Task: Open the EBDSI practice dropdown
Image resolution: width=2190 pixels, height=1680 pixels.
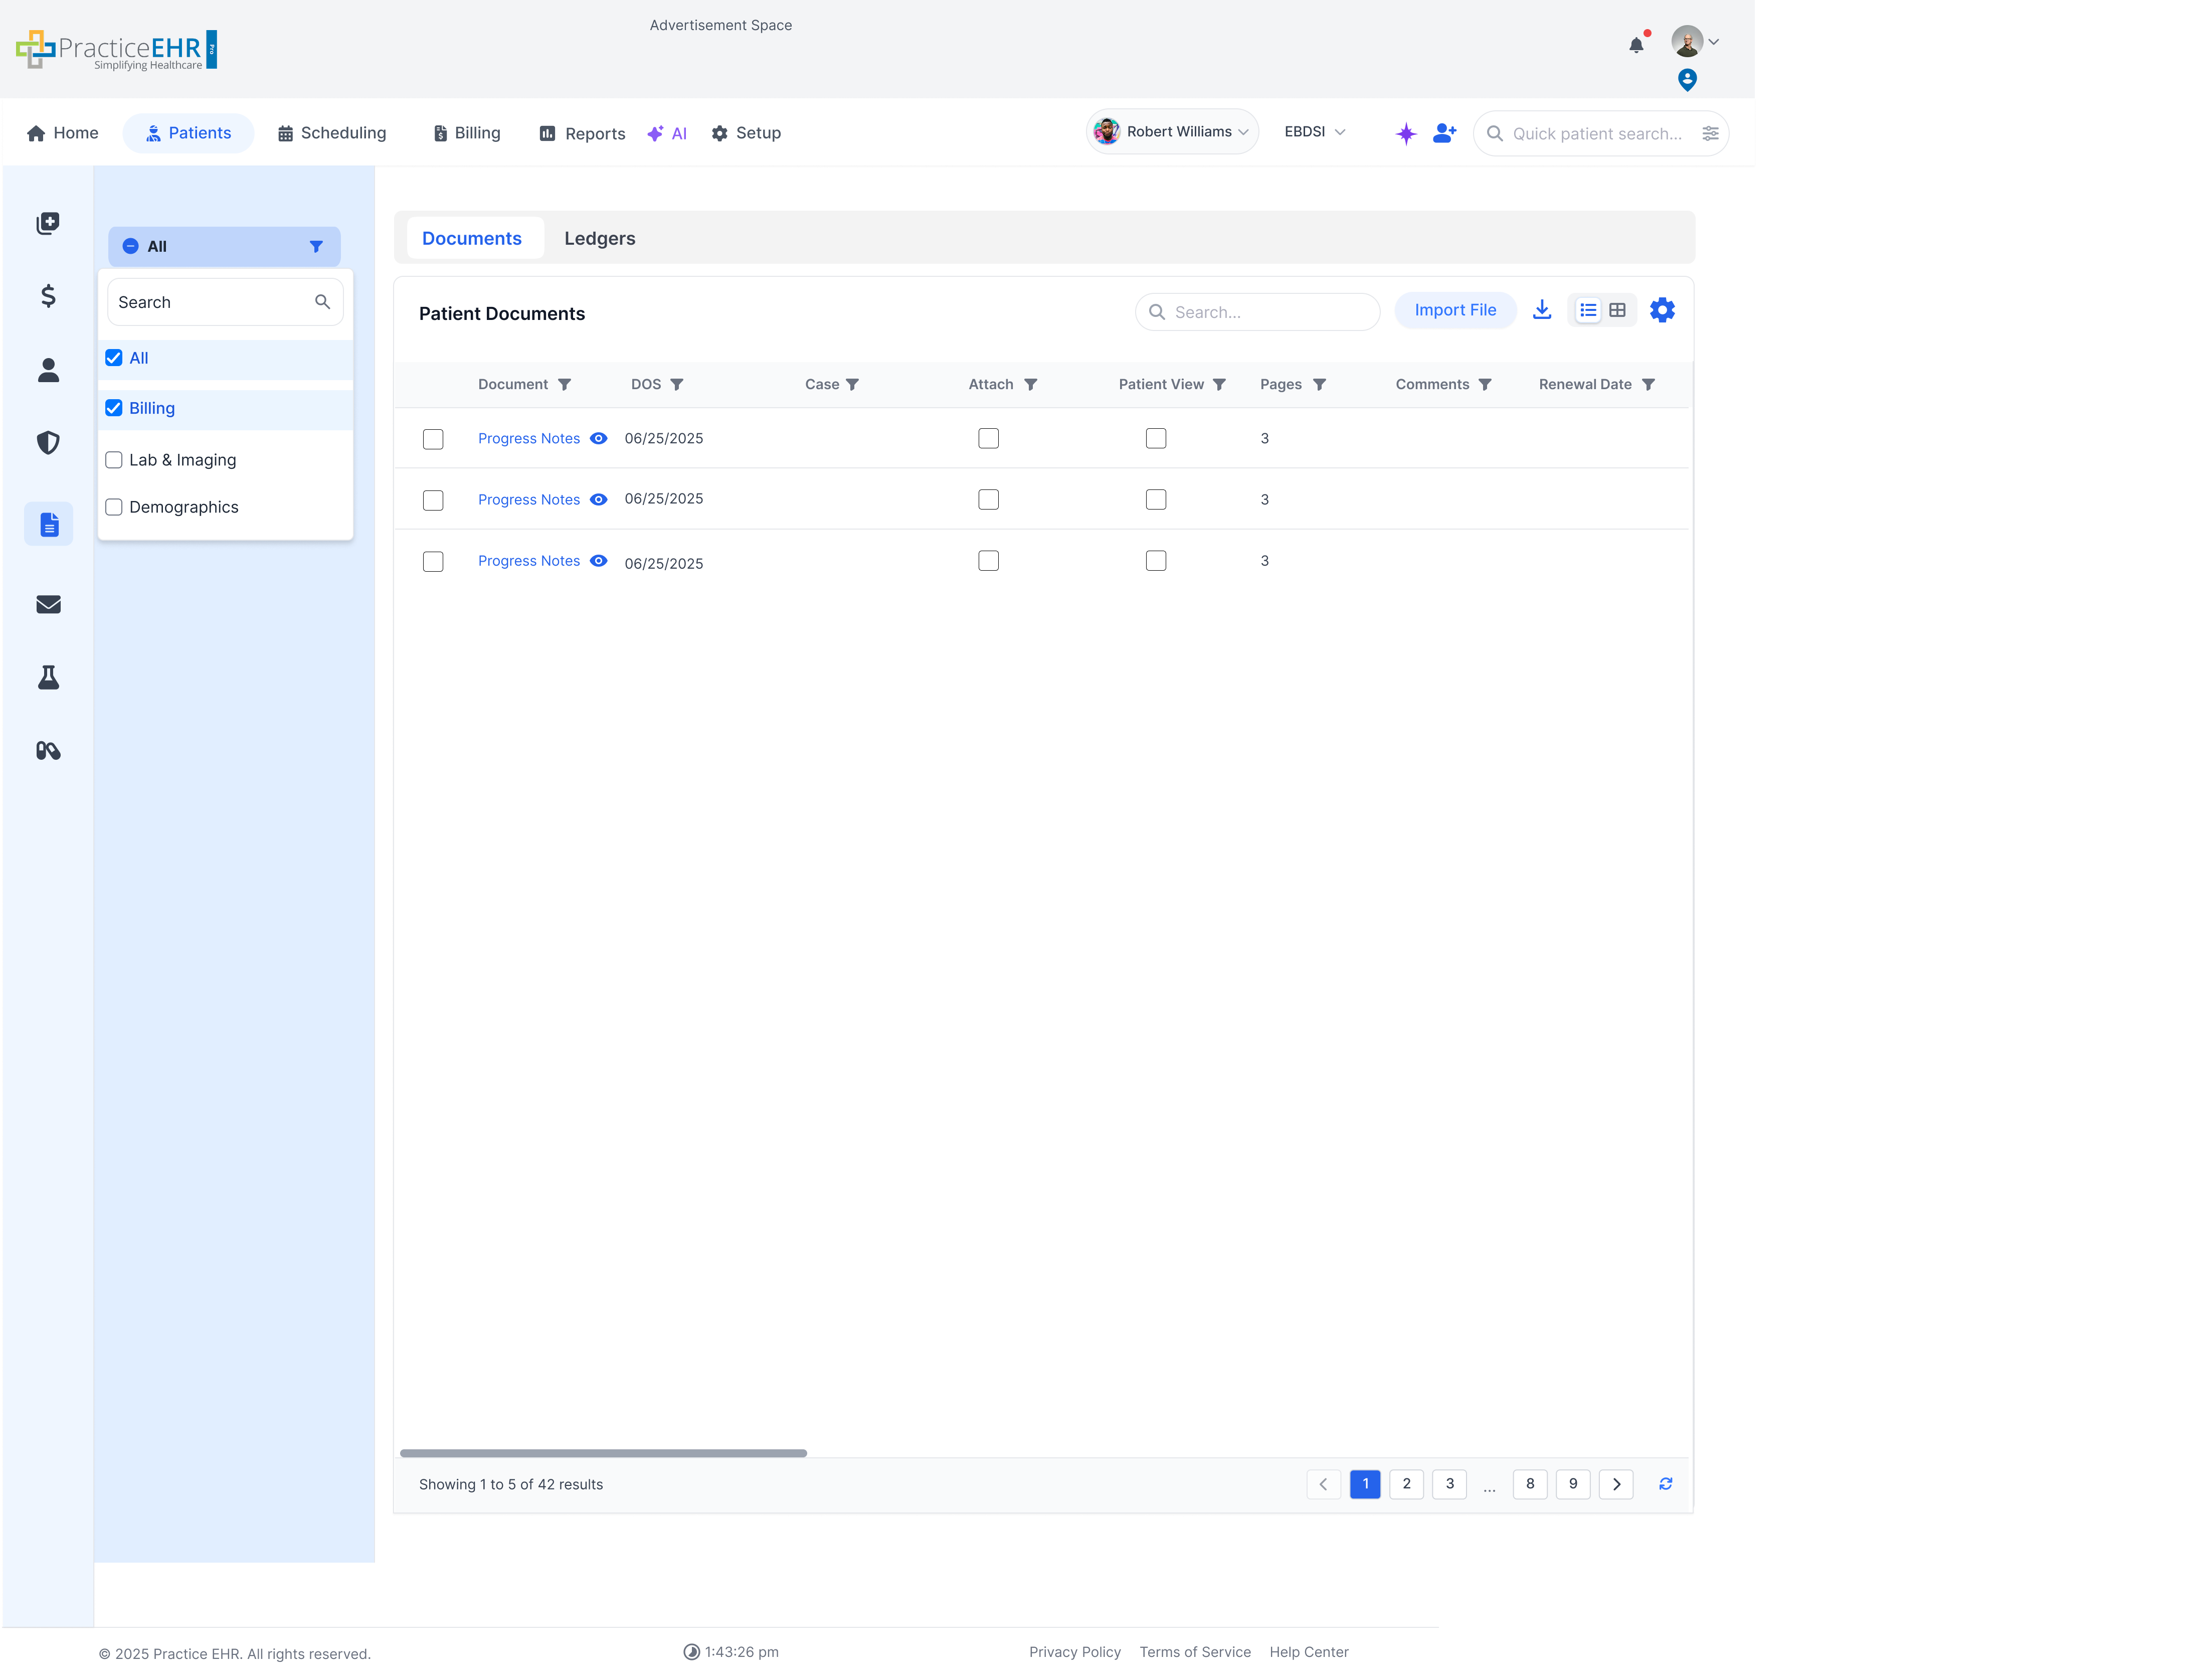Action: pyautogui.click(x=1314, y=132)
